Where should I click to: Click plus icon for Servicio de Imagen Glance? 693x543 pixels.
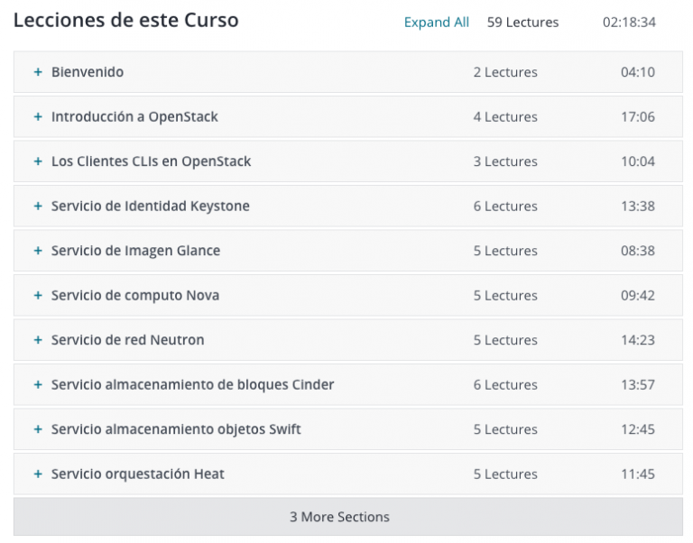click(38, 251)
